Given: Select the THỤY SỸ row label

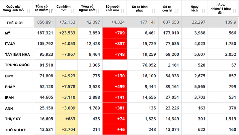Looking at the screenshot, I should 12,119.
